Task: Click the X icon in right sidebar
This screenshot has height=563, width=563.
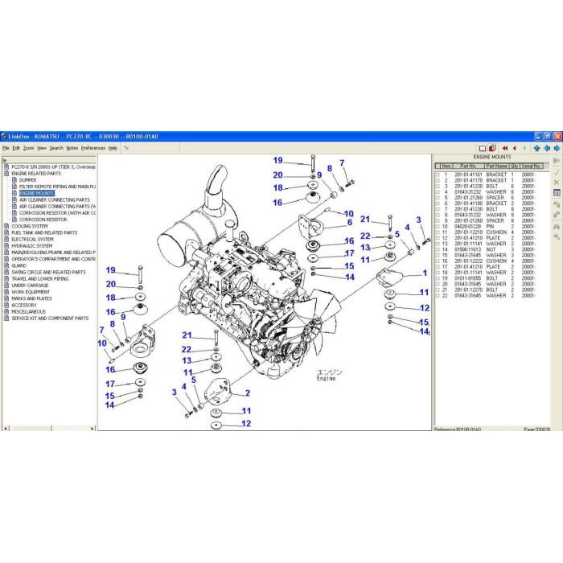Action: tap(557, 183)
